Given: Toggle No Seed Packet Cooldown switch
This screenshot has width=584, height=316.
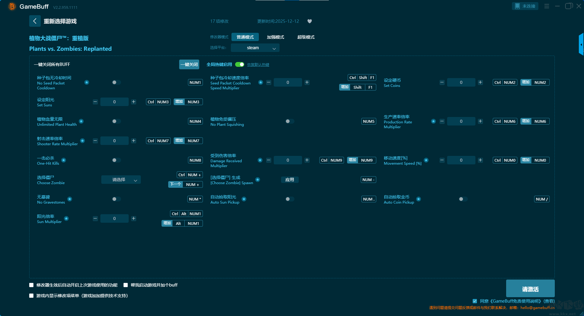Looking at the screenshot, I should click(x=116, y=82).
